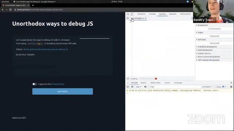Activate the inspect element picker icon
The width and height of the screenshot is (234, 131).
[128, 14]
